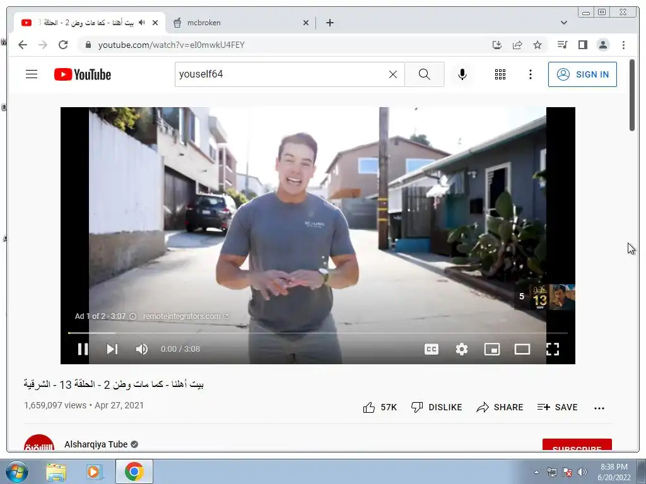
Task: Click SIGN IN button
Action: pyautogui.click(x=582, y=74)
